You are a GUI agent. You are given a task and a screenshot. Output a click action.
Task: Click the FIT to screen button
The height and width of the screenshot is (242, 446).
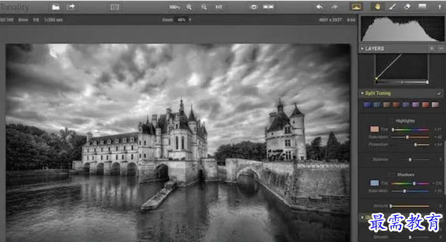coord(219,7)
